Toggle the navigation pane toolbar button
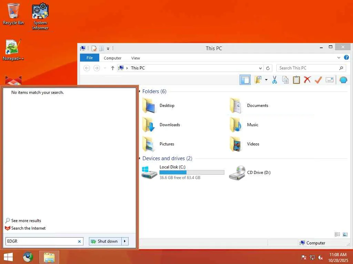353x264 pixels. [x=245, y=80]
